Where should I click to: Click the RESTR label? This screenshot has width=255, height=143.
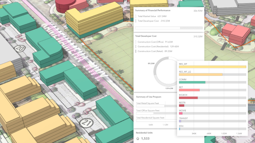pos(182,103)
